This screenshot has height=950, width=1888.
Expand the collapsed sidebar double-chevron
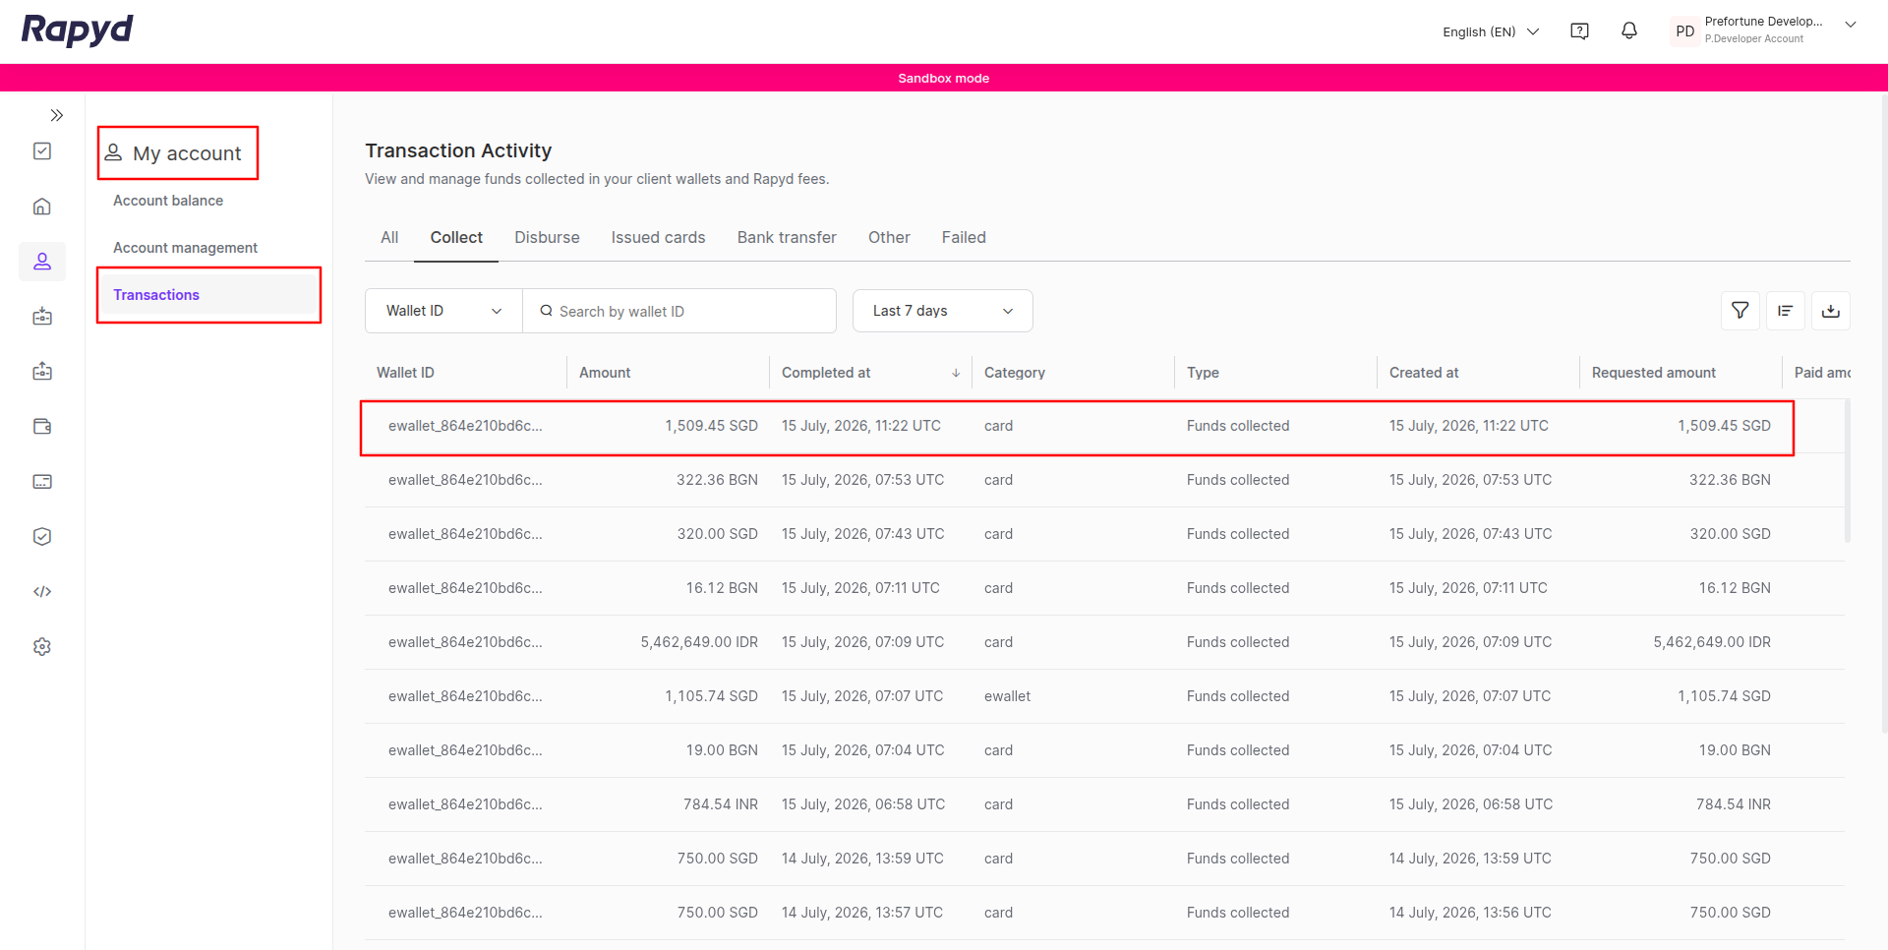click(57, 115)
